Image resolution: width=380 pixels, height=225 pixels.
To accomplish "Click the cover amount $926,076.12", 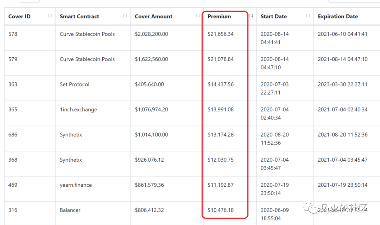I will pos(150,160).
